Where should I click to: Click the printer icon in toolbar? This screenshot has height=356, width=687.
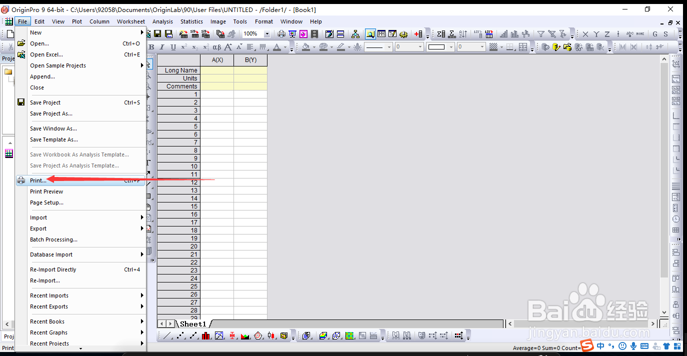281,34
